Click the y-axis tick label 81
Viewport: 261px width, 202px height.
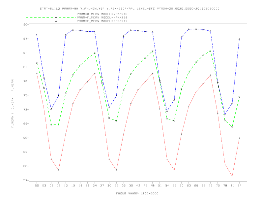[25, 67]
